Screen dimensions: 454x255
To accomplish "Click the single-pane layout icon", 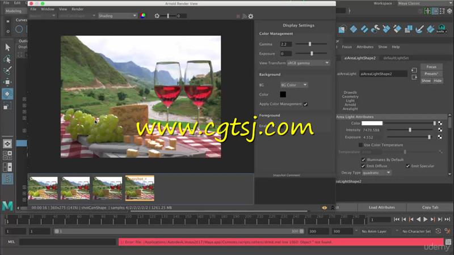I will click(7, 144).
